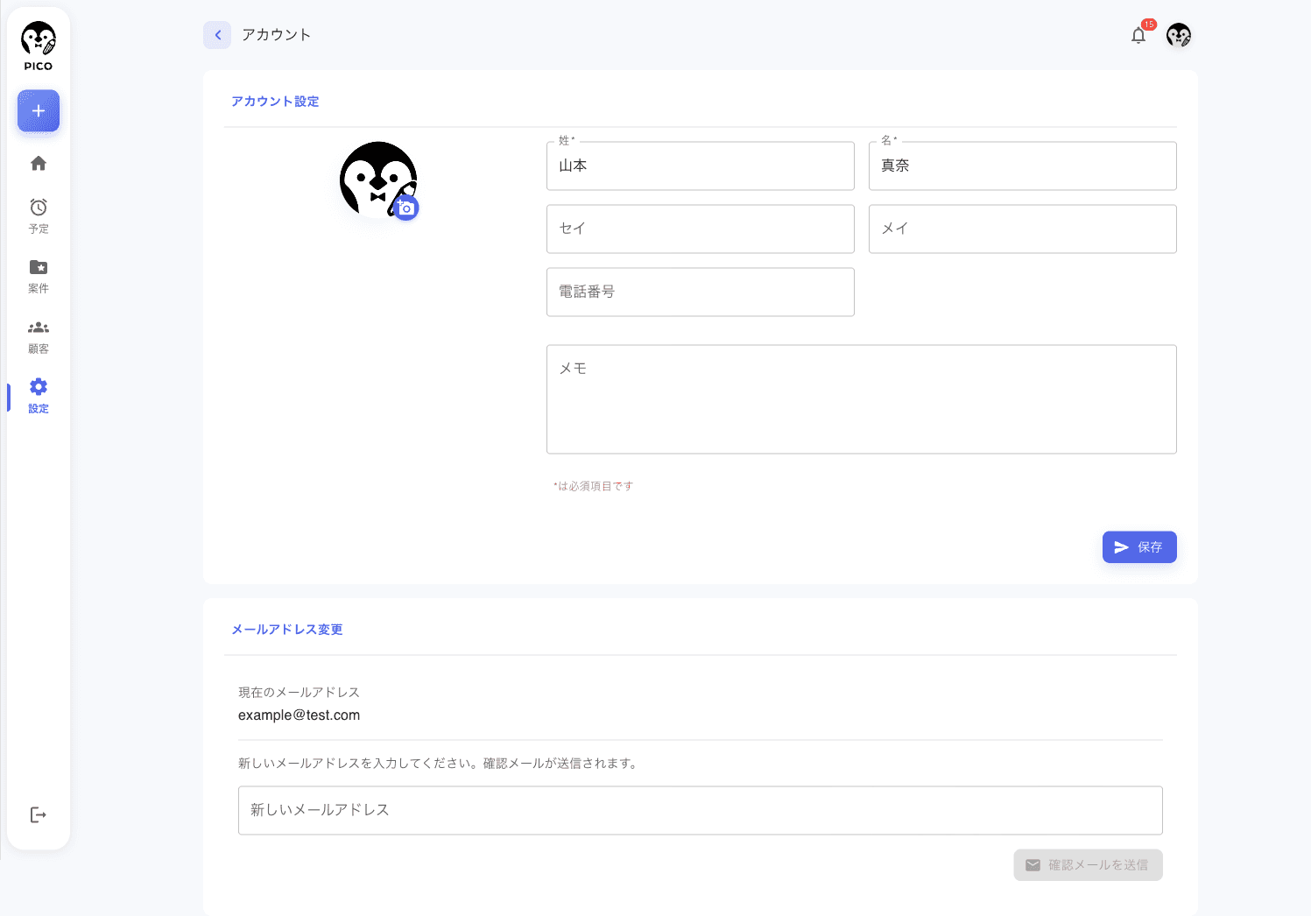Focus the セイ furigana input field
Screen dimensions: 1311x916
701,229
